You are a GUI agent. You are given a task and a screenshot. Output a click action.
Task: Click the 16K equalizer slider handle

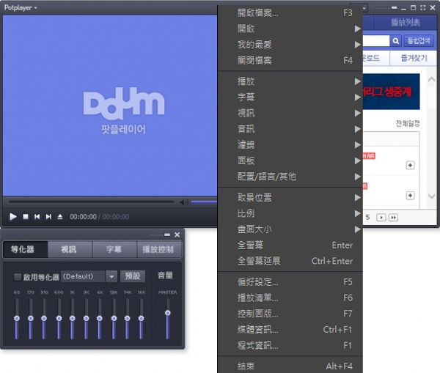(x=141, y=318)
